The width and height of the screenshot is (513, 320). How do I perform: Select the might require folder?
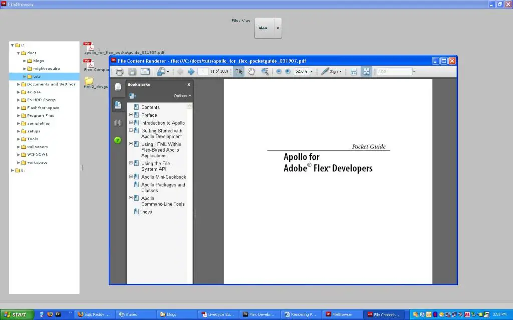coord(46,69)
